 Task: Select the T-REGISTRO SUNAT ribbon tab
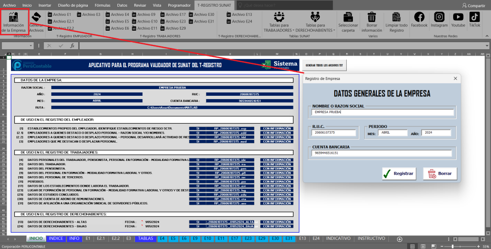(x=214, y=5)
